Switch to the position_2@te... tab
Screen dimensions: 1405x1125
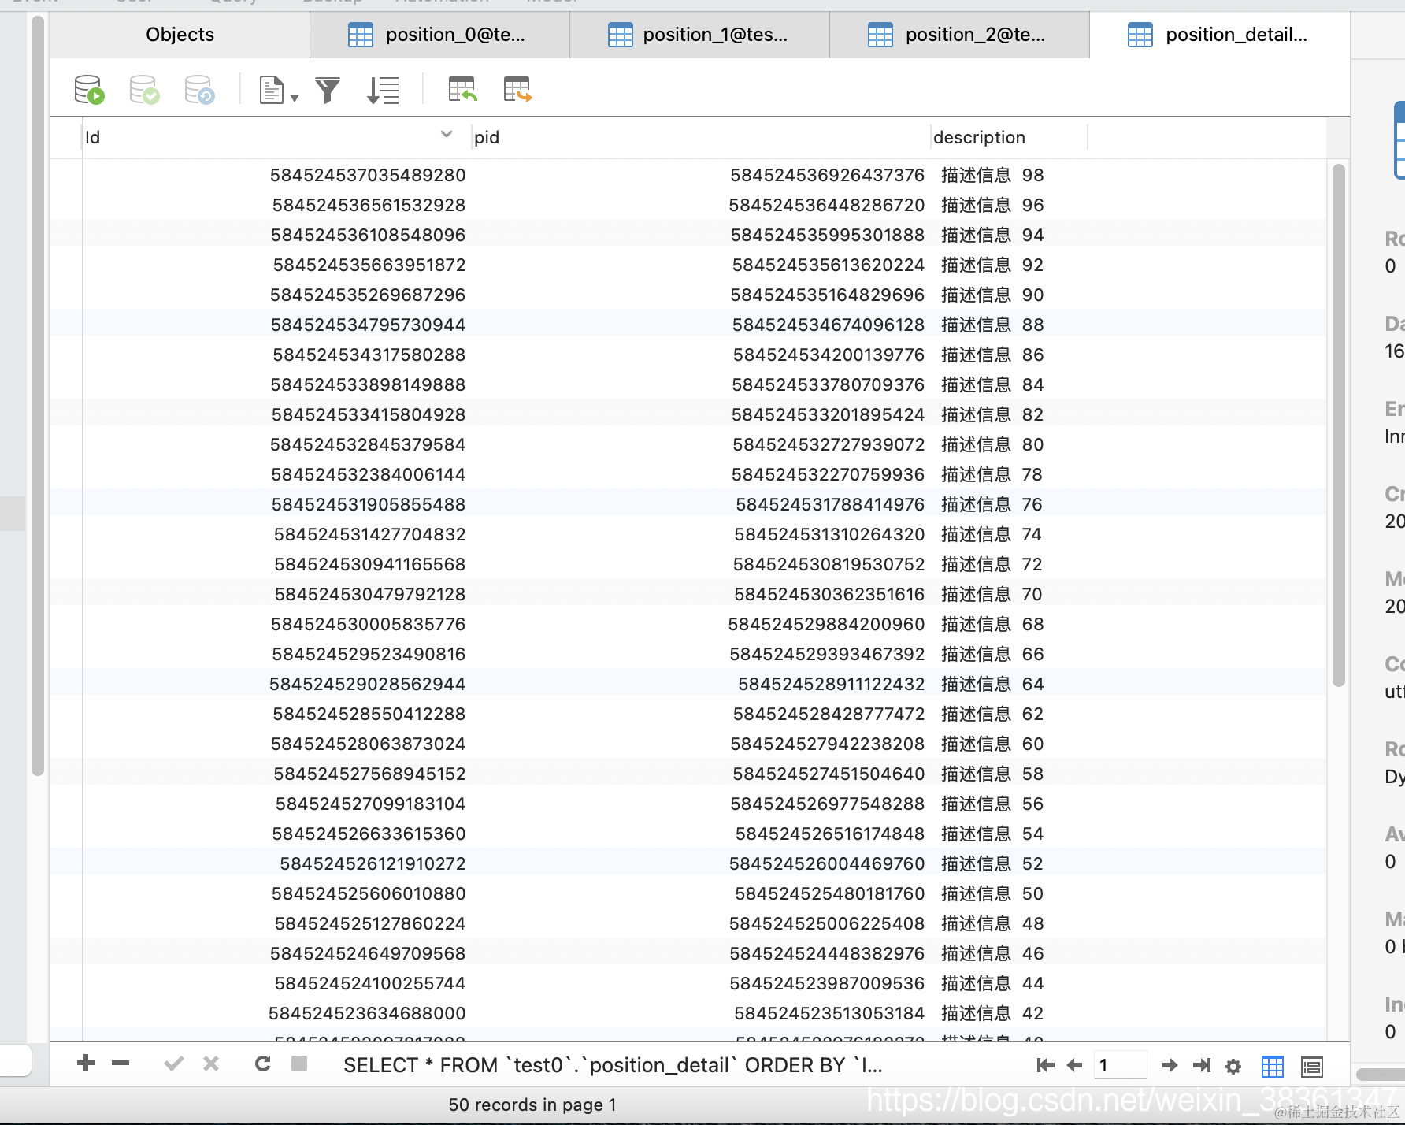(x=959, y=35)
